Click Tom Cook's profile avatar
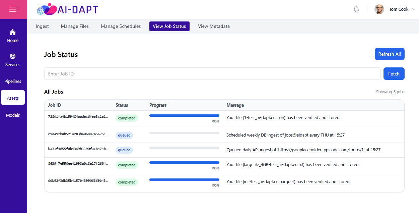Viewport: 419px width, 213px height. (x=379, y=9)
